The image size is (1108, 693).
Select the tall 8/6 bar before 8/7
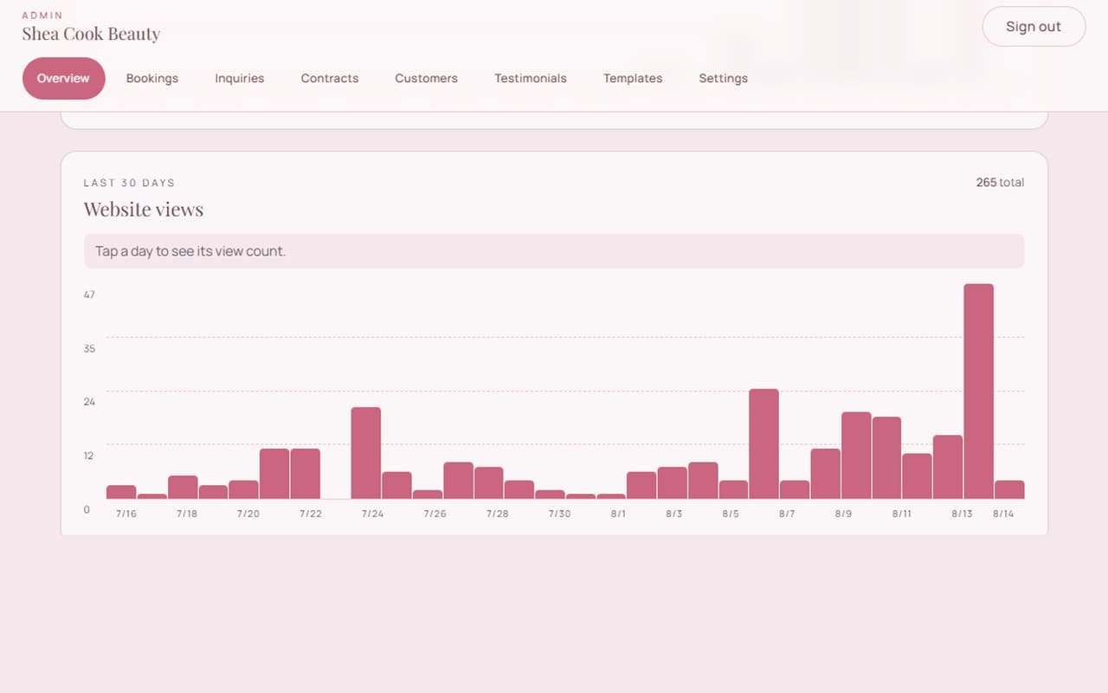tap(764, 444)
